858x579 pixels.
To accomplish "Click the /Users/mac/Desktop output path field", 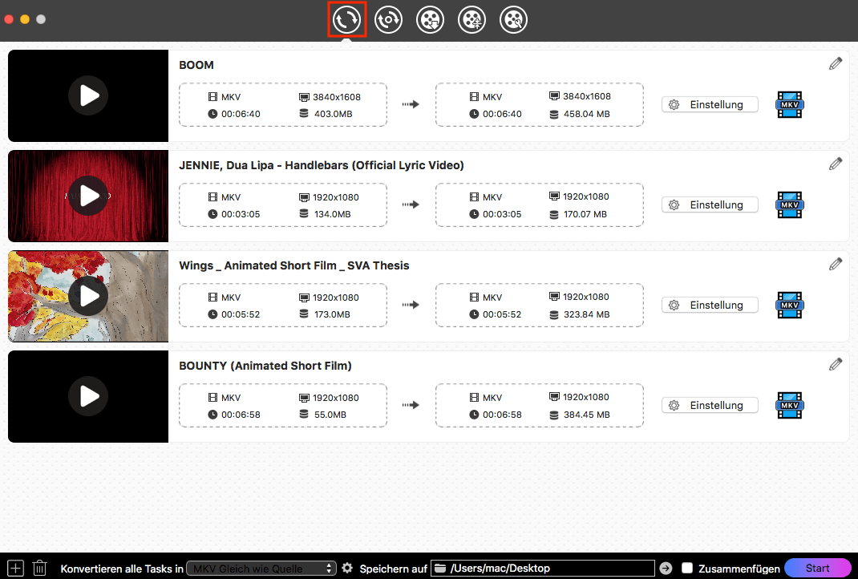I will point(543,568).
